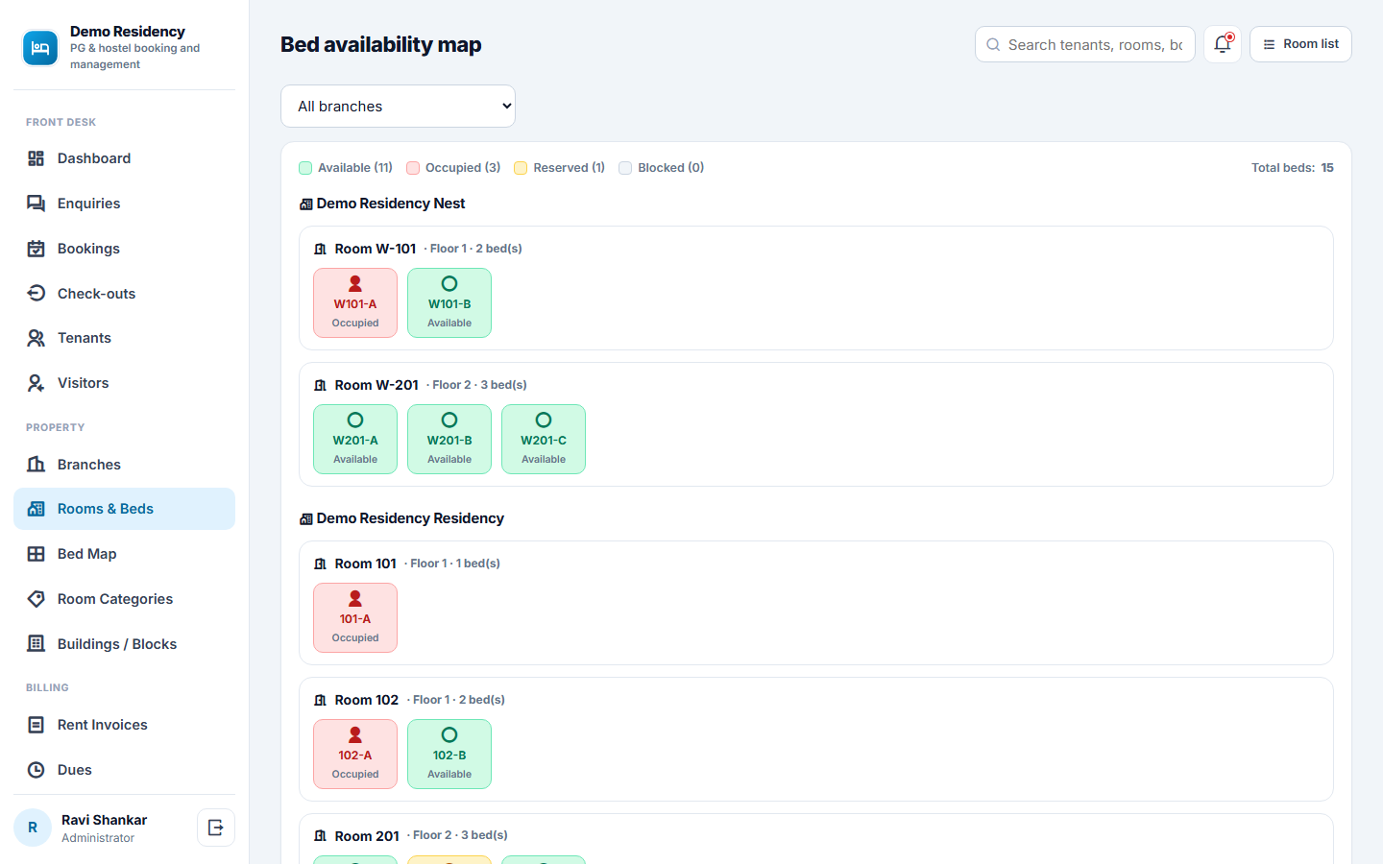Click the Demo Residency Nest heading
1383x864 pixels.
391,204
